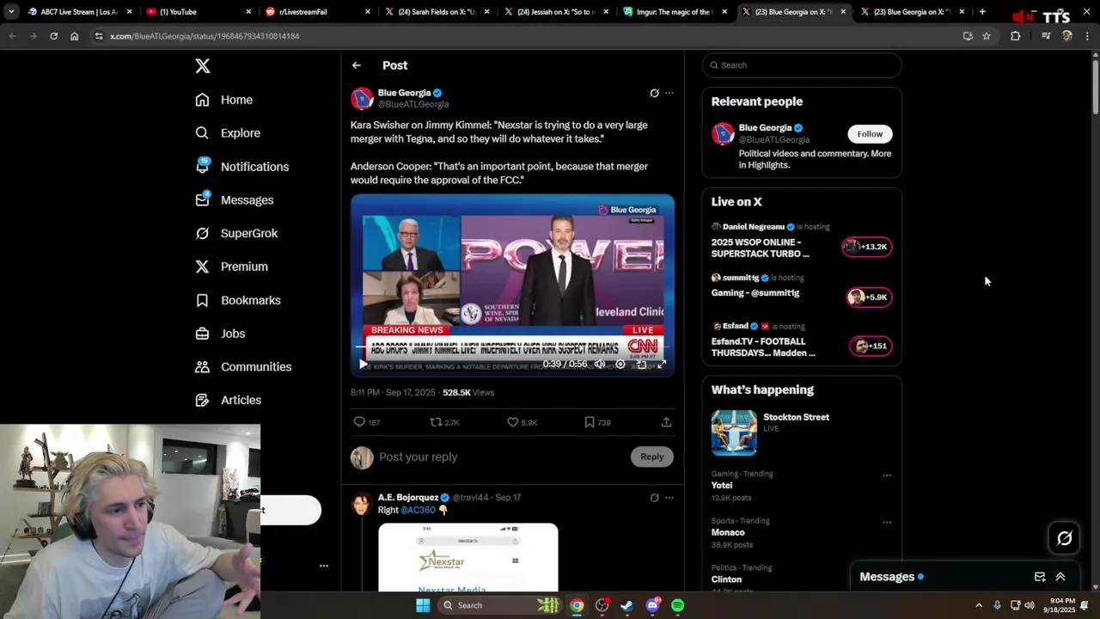
Task: Open Esfand.TV Football Thursdays stream
Action: (x=802, y=340)
